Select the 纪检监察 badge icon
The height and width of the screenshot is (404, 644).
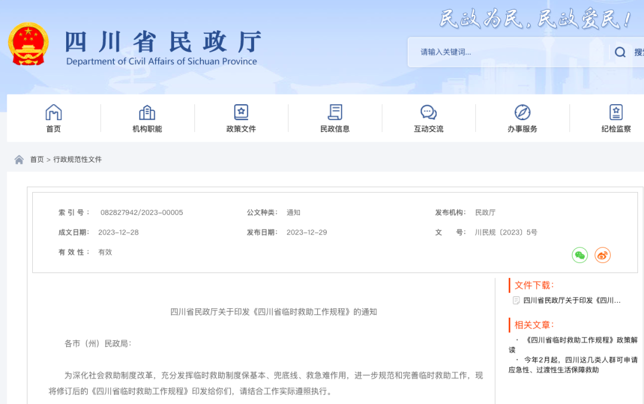[x=616, y=112]
